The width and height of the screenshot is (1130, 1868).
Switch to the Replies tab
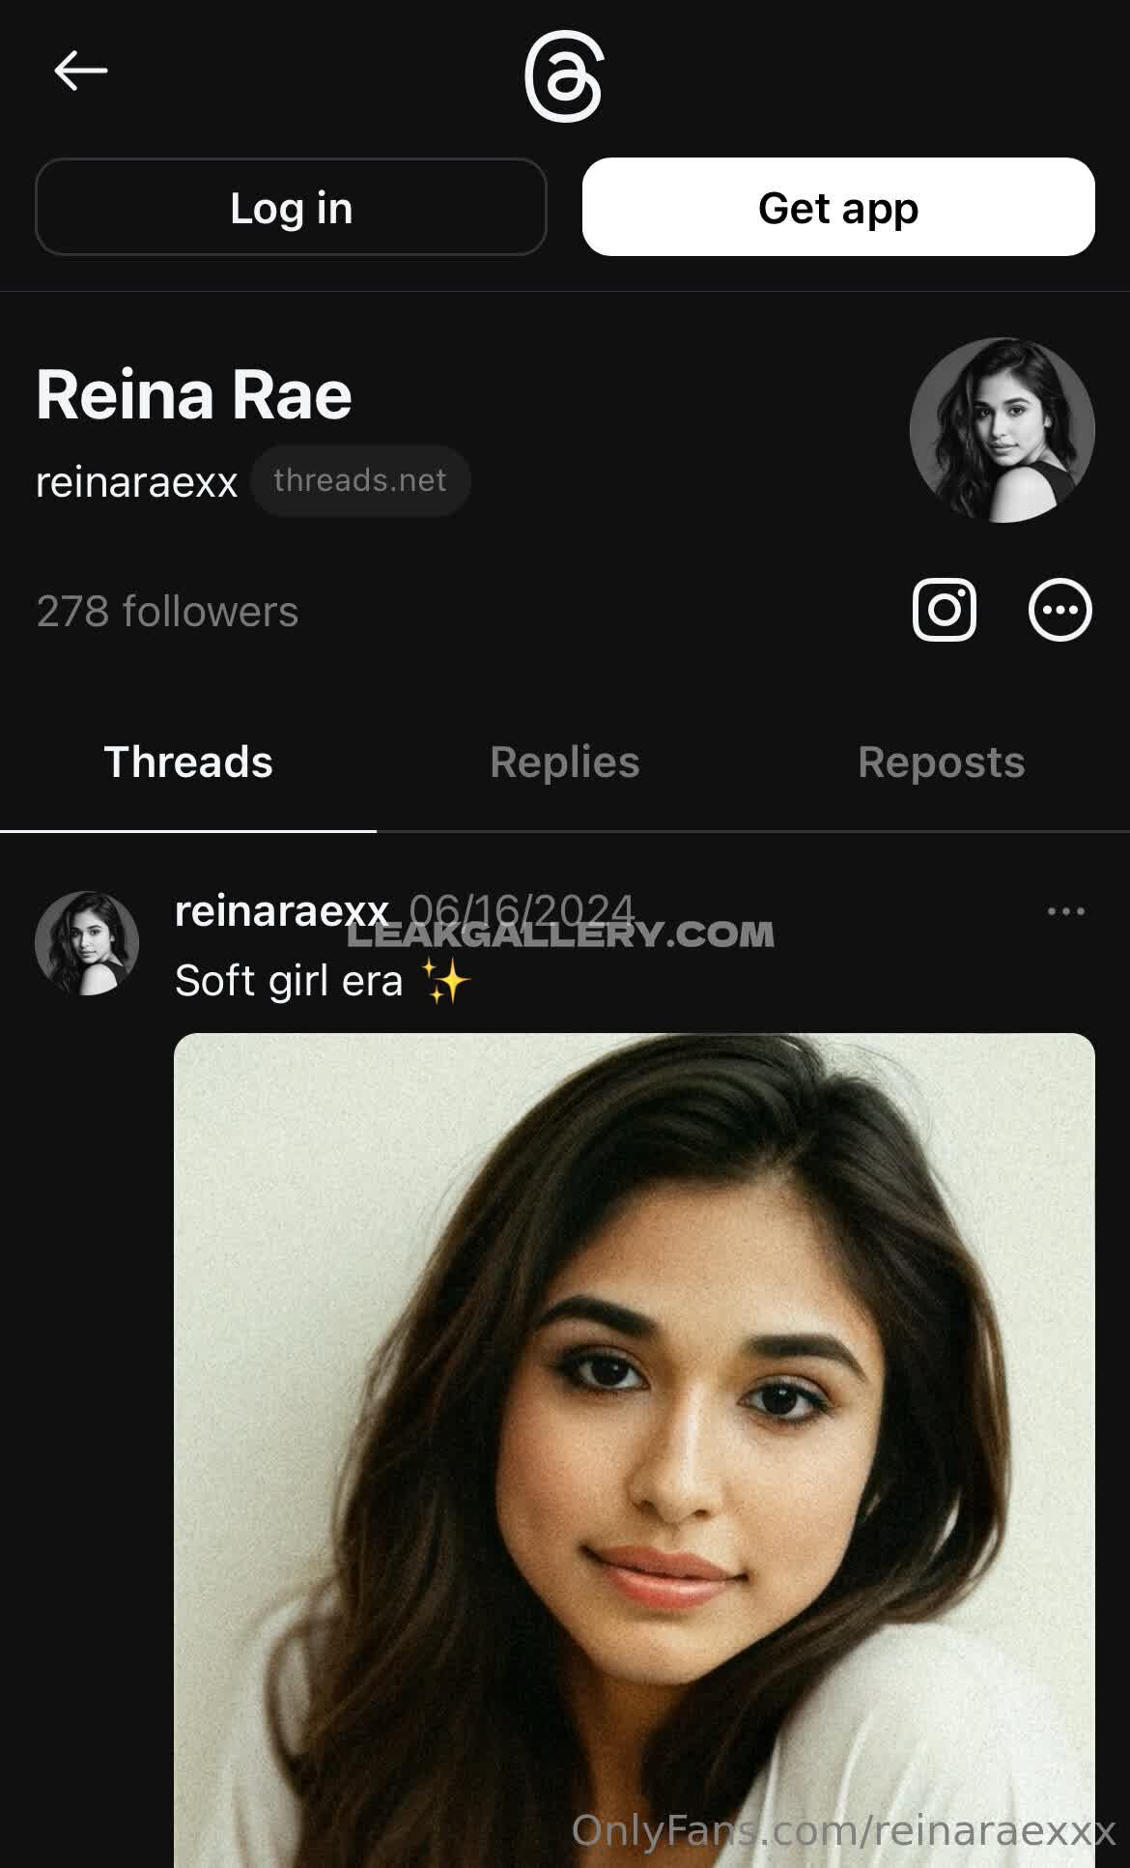click(x=564, y=762)
